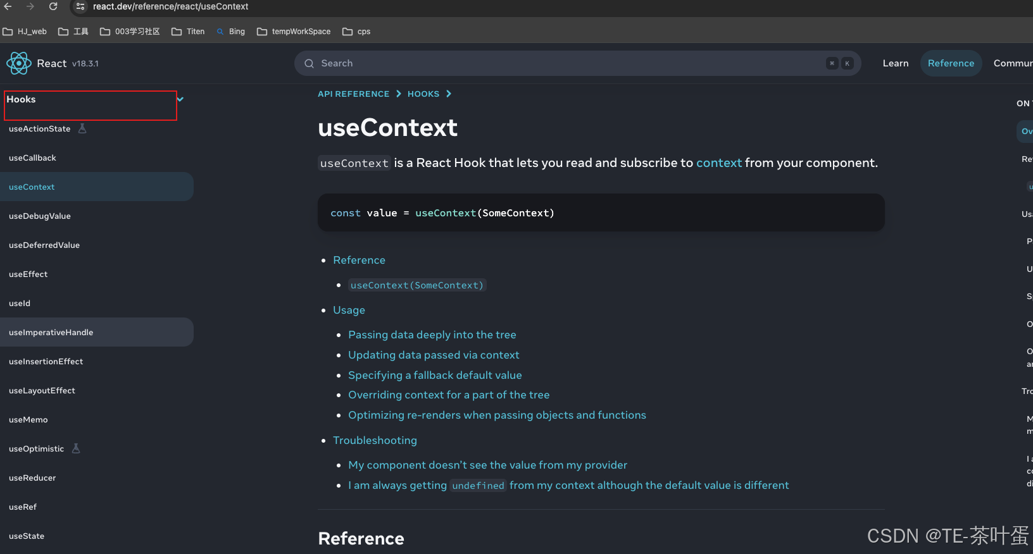
Task: Click the chevron after API REFERENCE breadcrumb
Action: (x=399, y=94)
